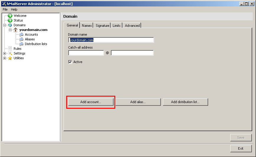Switch to the Signature tab
256x157 pixels.
click(x=102, y=26)
